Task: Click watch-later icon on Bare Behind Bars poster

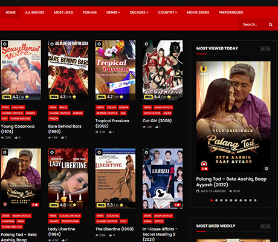Action: (x=52, y=44)
